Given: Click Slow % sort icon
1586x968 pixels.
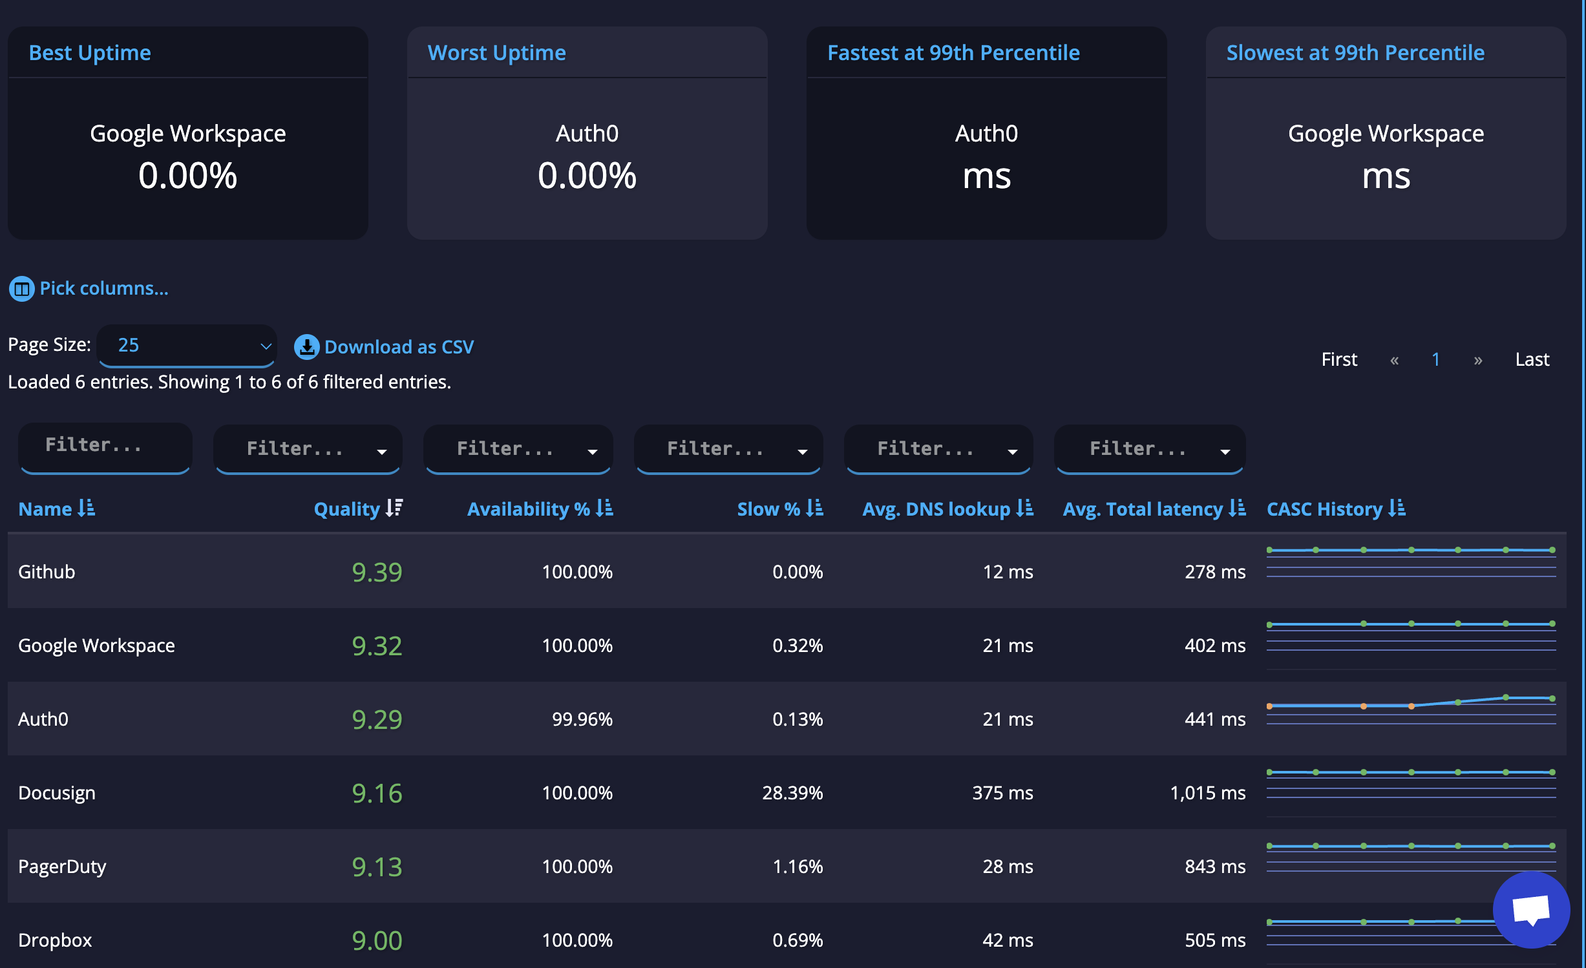Looking at the screenshot, I should (815, 509).
